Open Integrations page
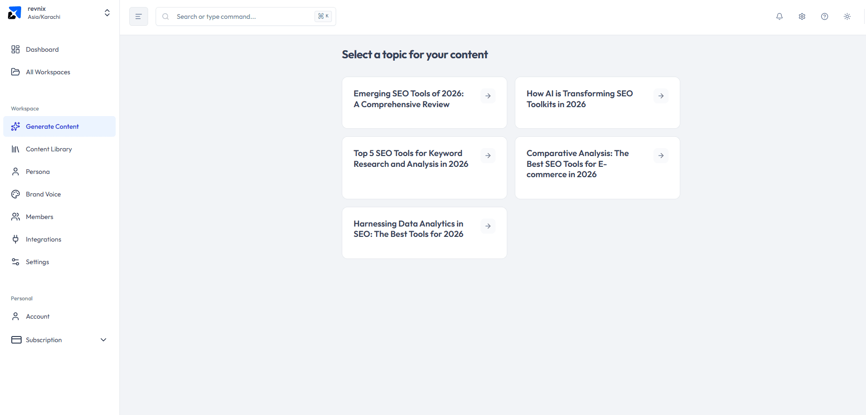The width and height of the screenshot is (866, 415). point(59,239)
